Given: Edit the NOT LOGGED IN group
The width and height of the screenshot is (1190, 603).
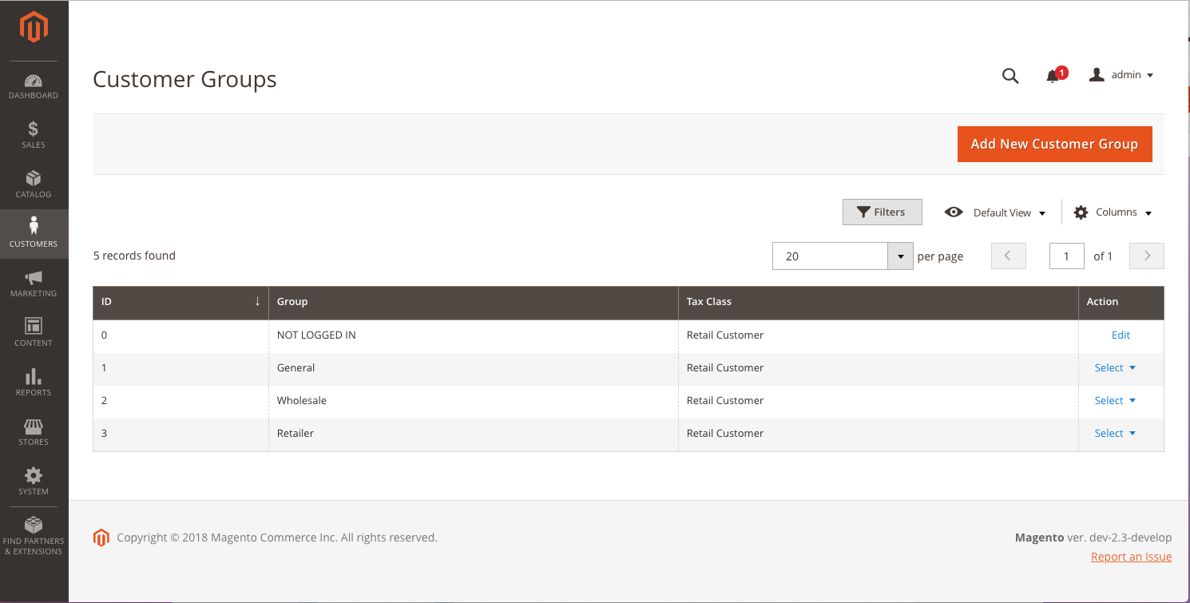Looking at the screenshot, I should tap(1121, 335).
